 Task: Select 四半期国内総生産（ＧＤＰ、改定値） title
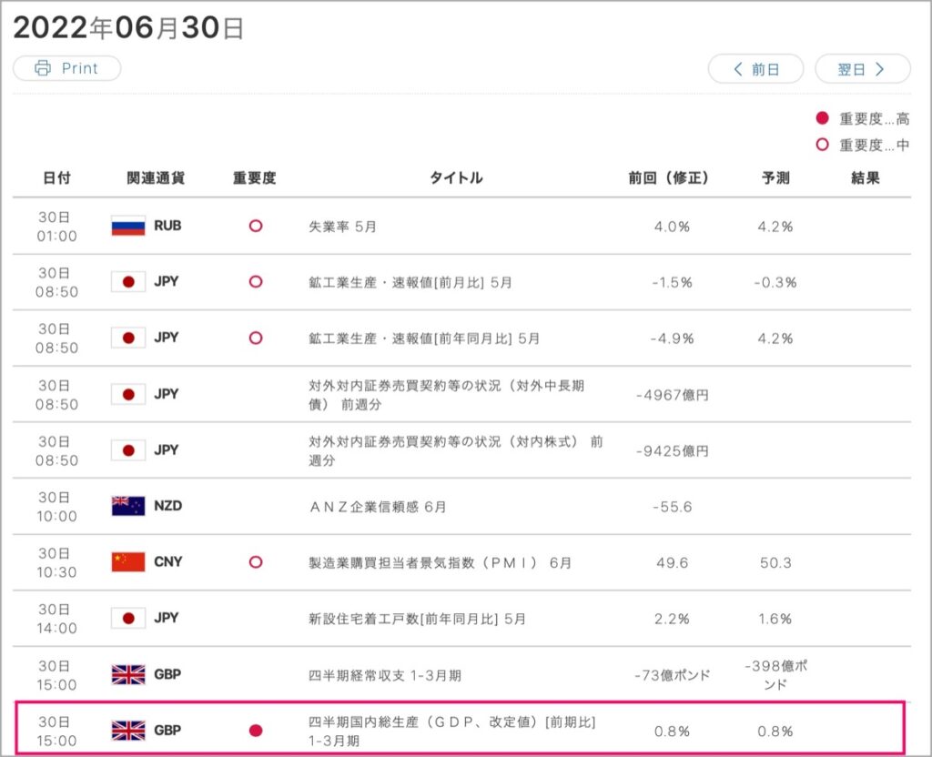pyautogui.click(x=451, y=731)
